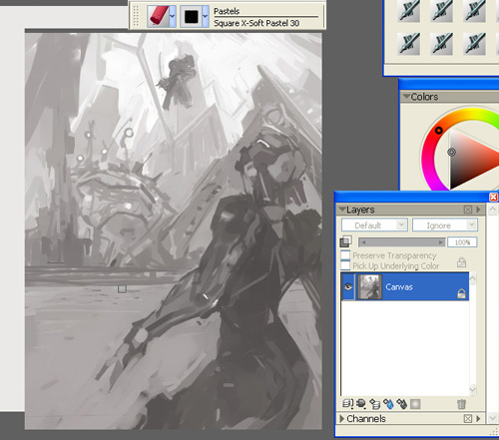Create a new Liquid Ink layer
The width and height of the screenshot is (499, 440).
tap(402, 404)
